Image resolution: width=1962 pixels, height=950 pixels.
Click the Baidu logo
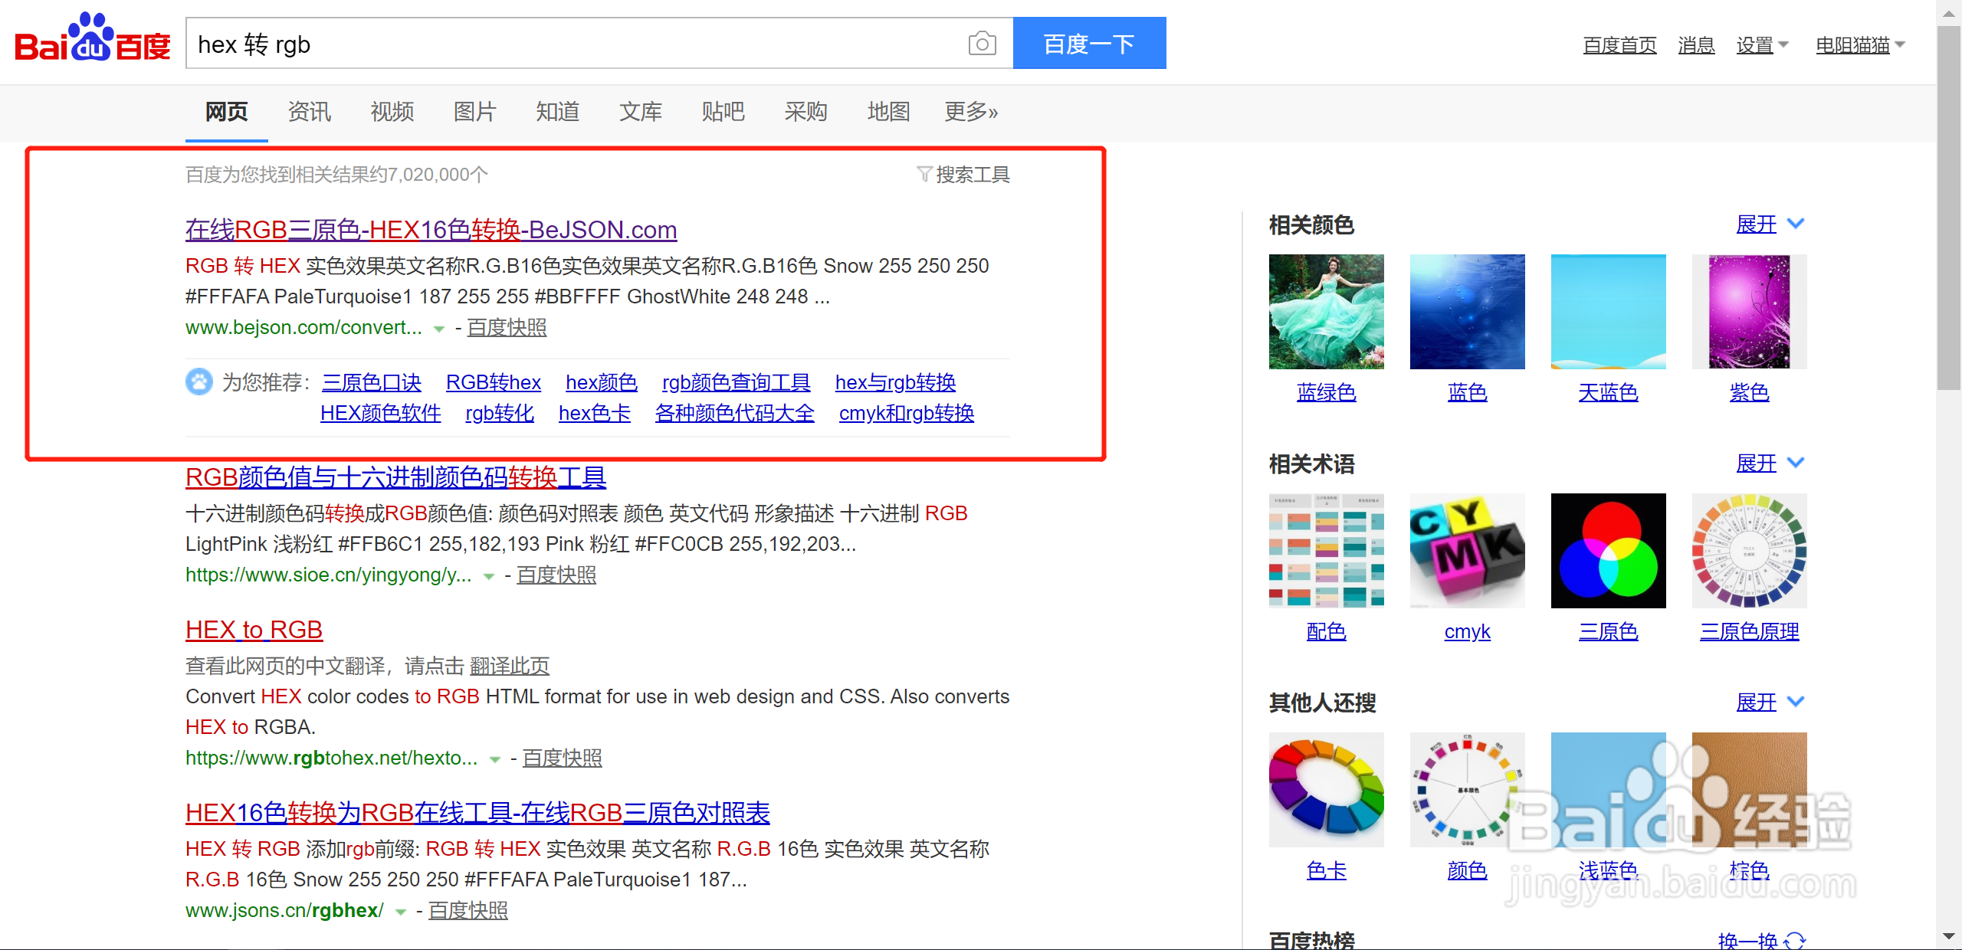(93, 38)
